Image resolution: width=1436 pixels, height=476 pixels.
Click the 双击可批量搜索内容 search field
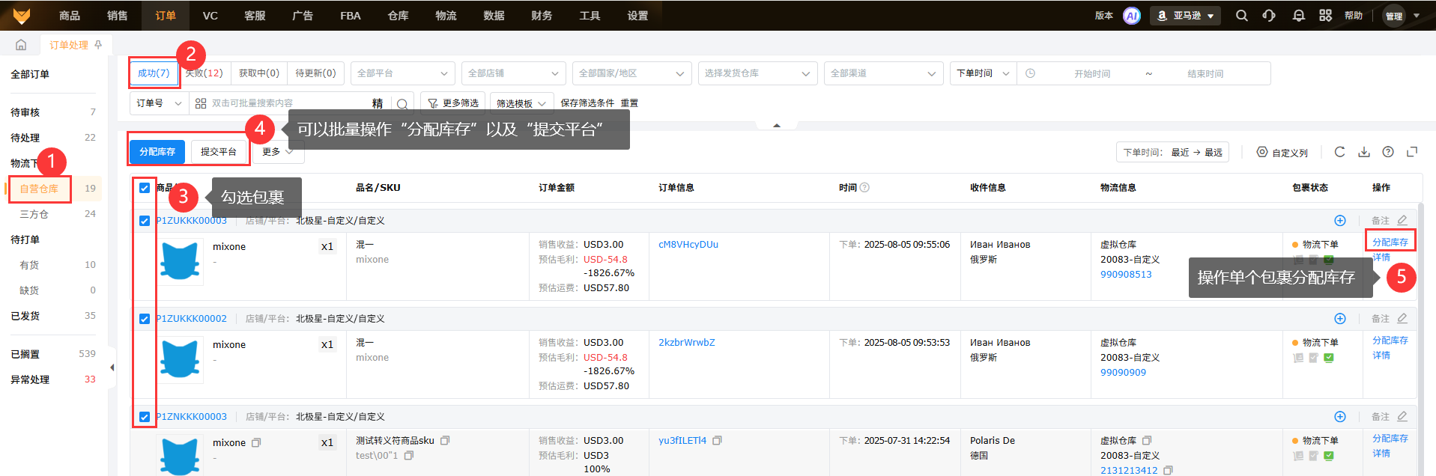tap(288, 103)
